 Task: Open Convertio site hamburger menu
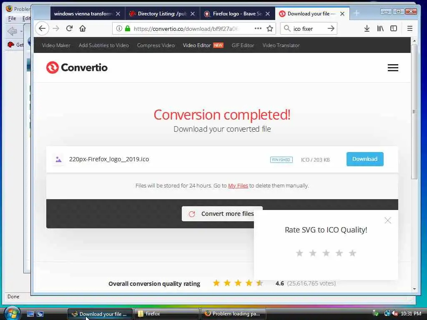coord(393,67)
